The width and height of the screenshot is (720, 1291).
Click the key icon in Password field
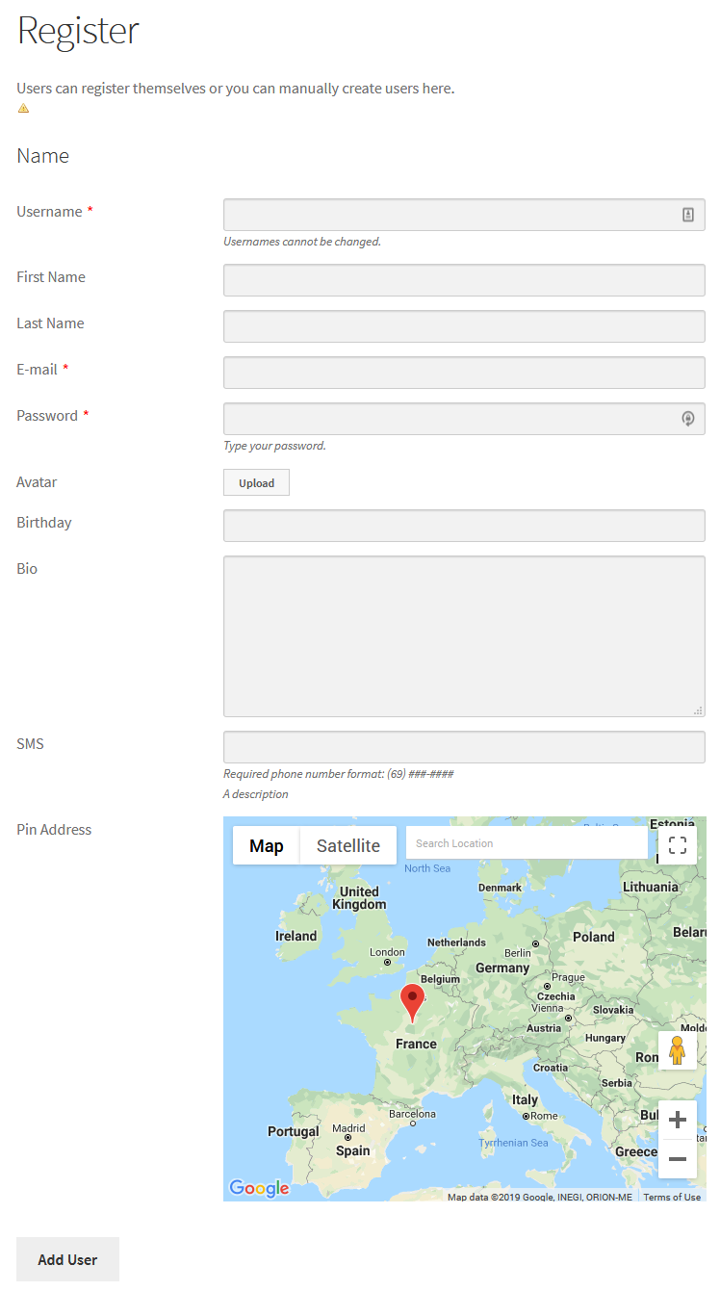tap(688, 419)
